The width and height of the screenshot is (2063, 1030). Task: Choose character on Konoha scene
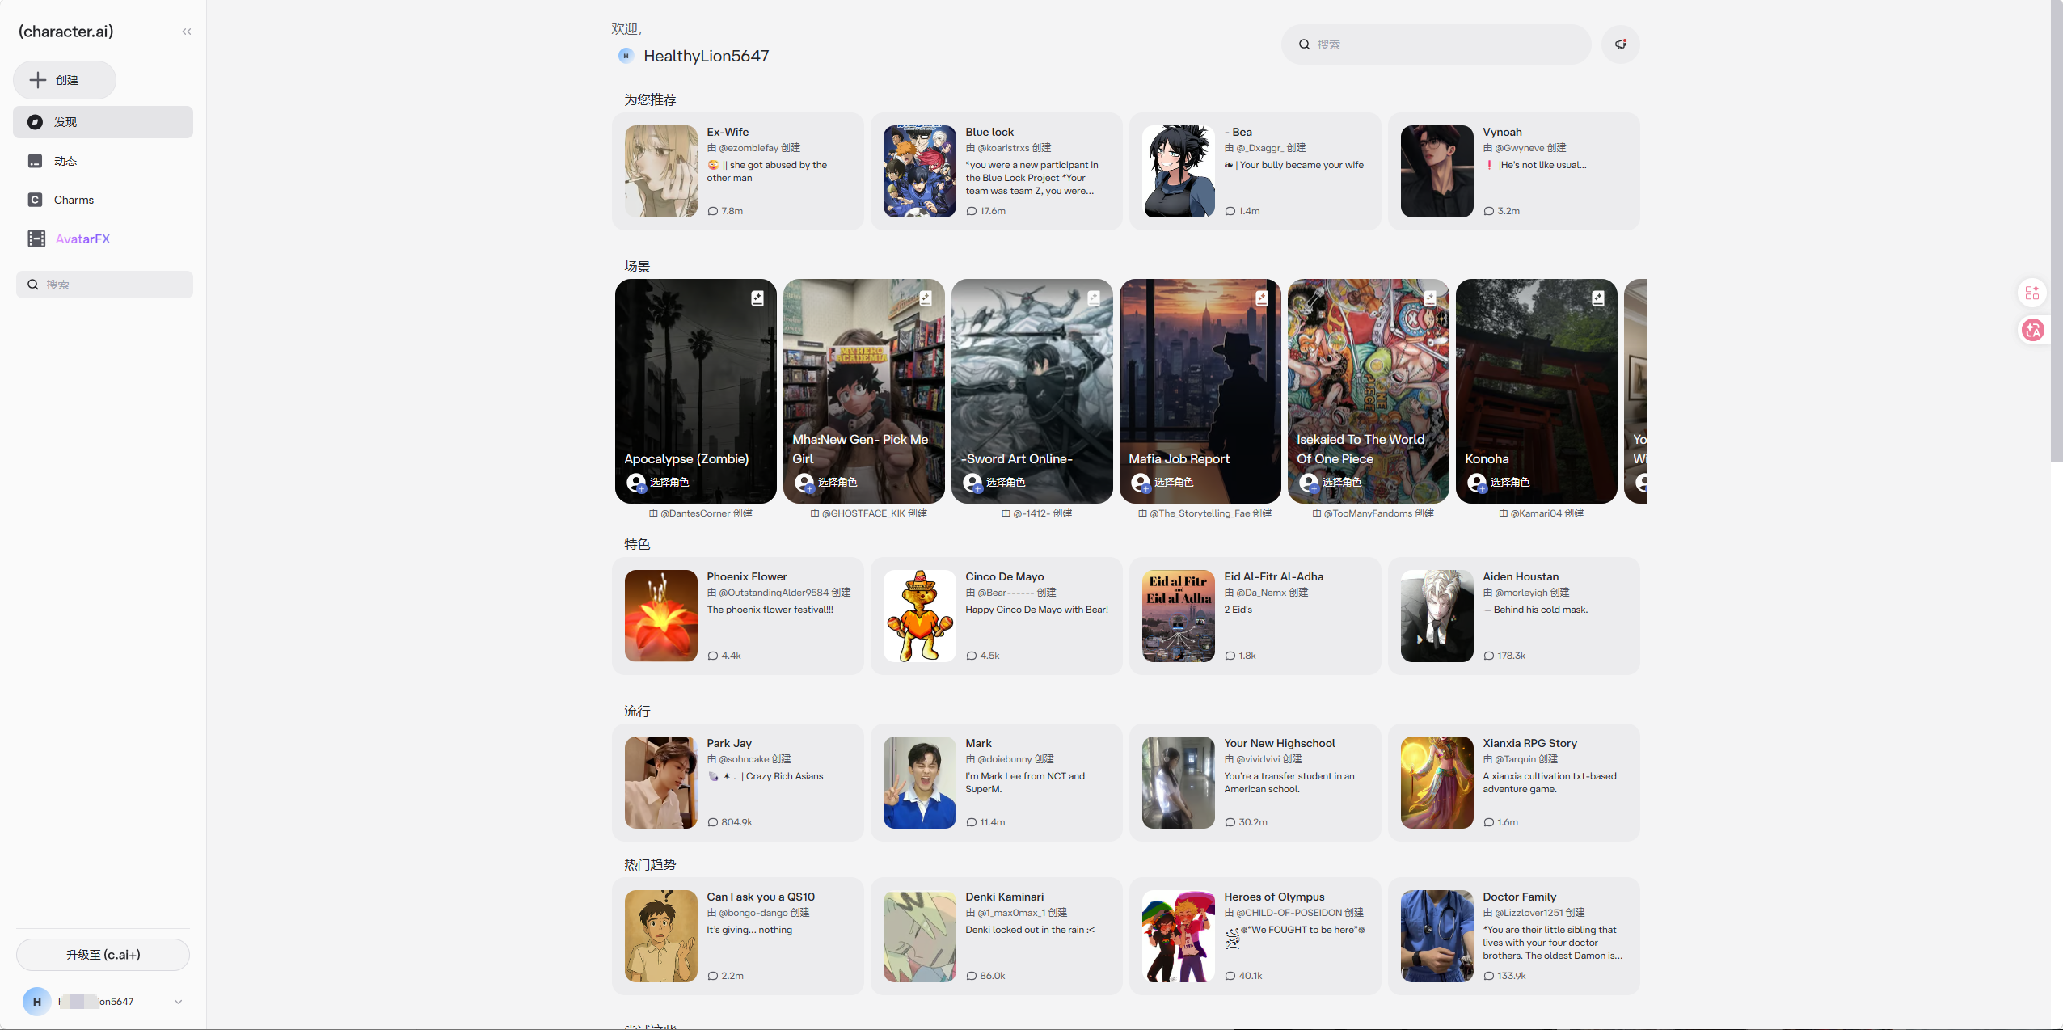pos(1499,483)
